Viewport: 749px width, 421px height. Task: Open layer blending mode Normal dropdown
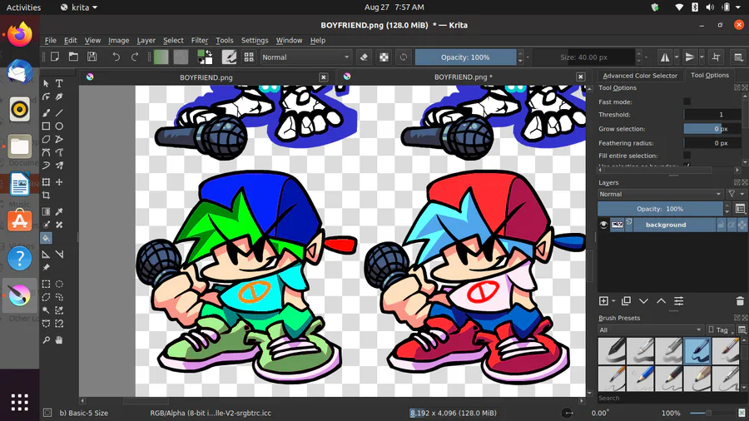click(660, 194)
